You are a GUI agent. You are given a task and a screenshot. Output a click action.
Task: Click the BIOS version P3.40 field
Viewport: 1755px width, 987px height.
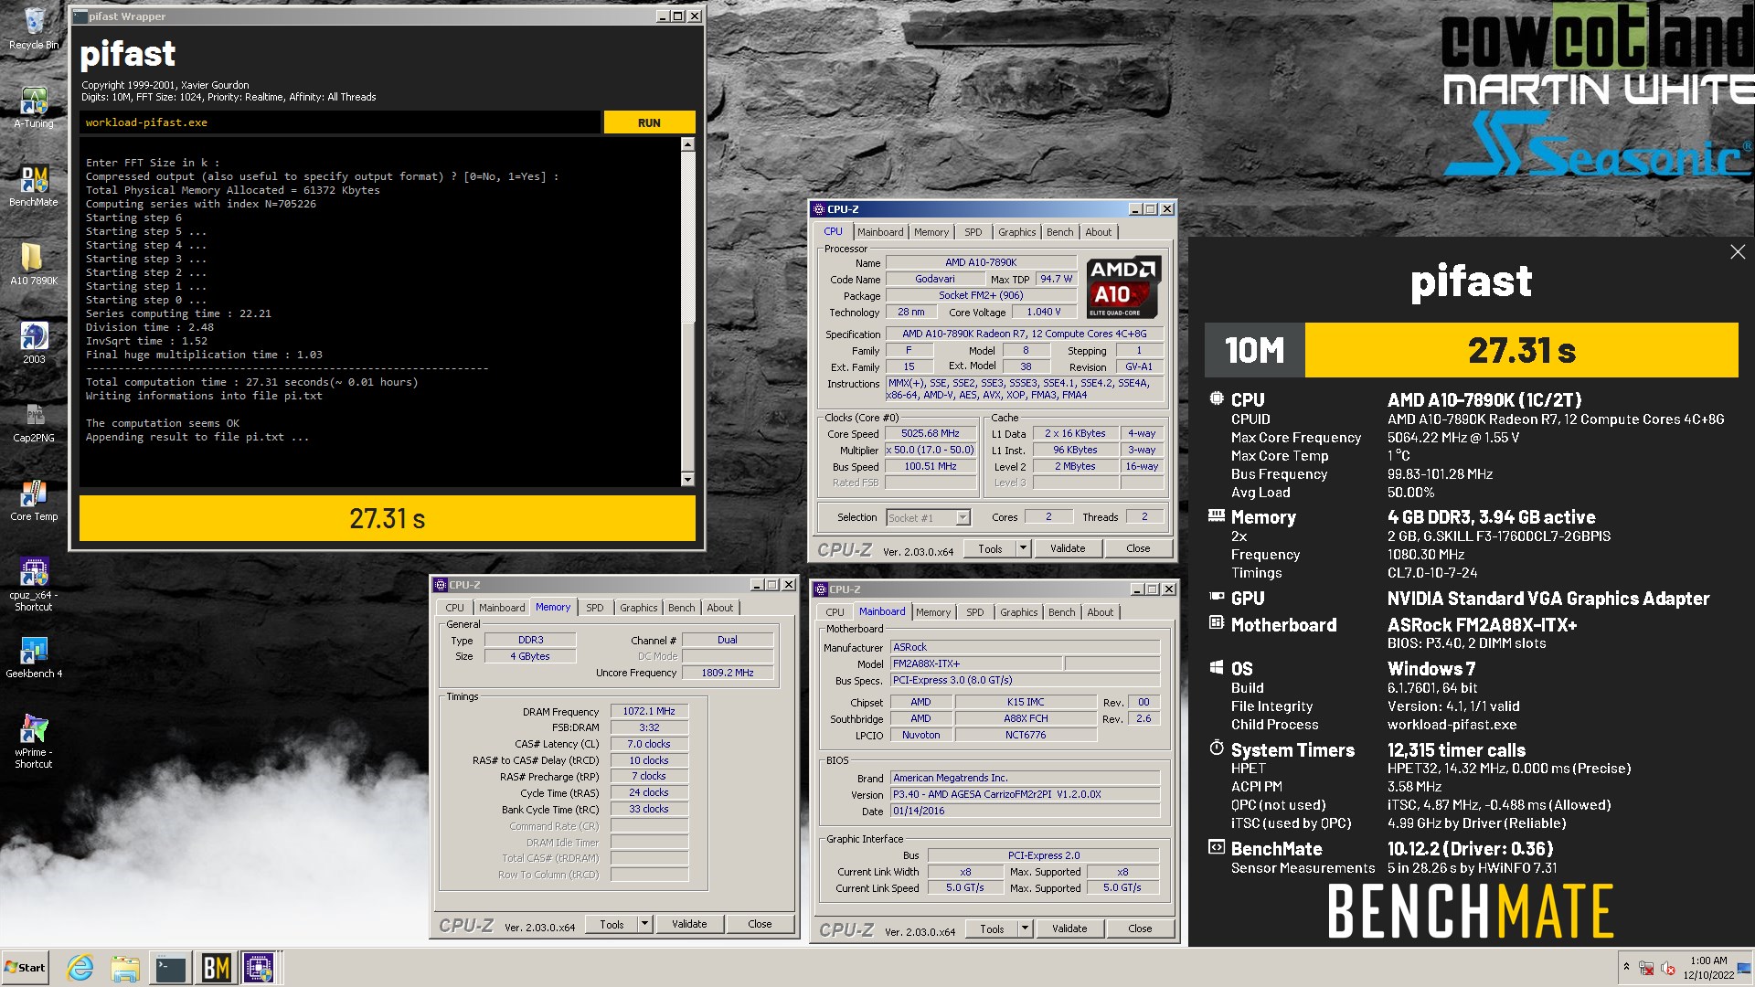point(1026,795)
